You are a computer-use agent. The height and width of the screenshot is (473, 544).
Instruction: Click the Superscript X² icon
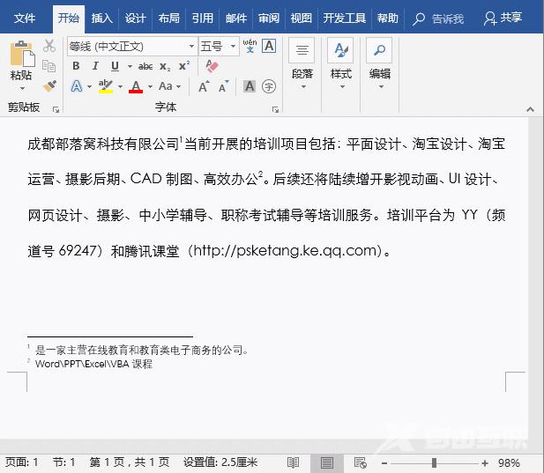[x=184, y=66]
